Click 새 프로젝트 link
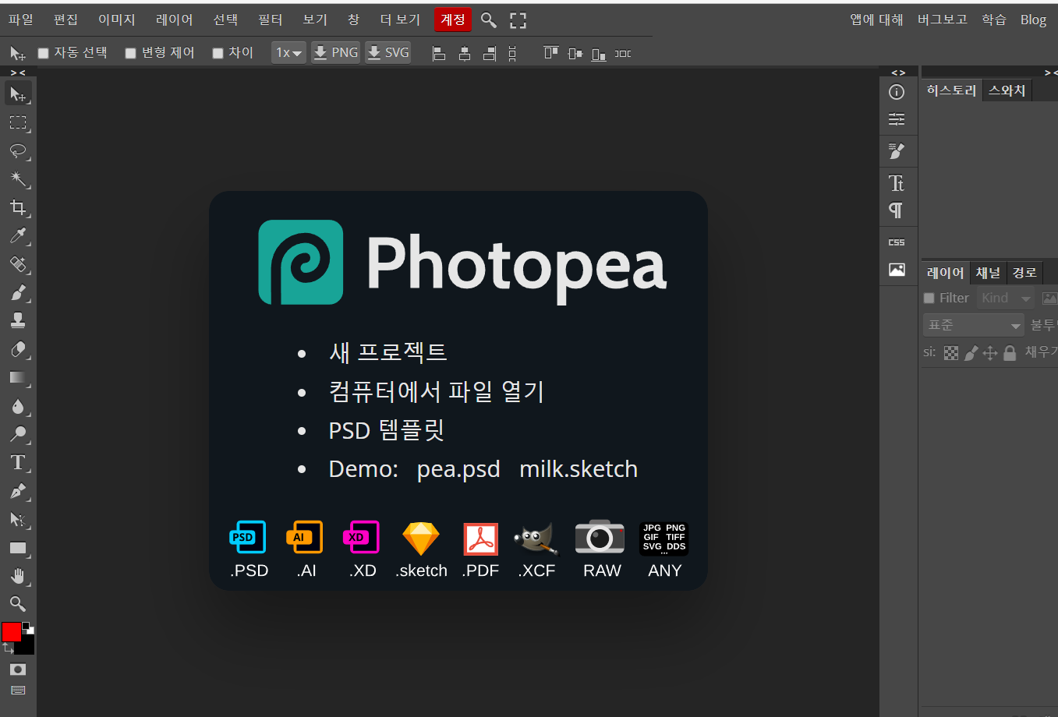The width and height of the screenshot is (1058, 717). pos(388,352)
